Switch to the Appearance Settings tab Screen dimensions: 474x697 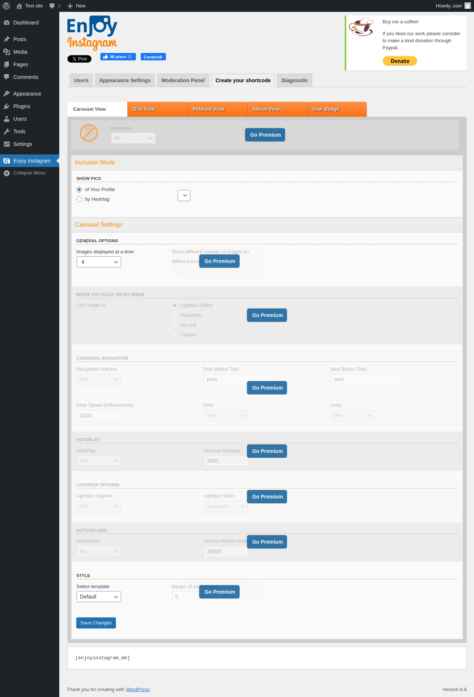125,80
